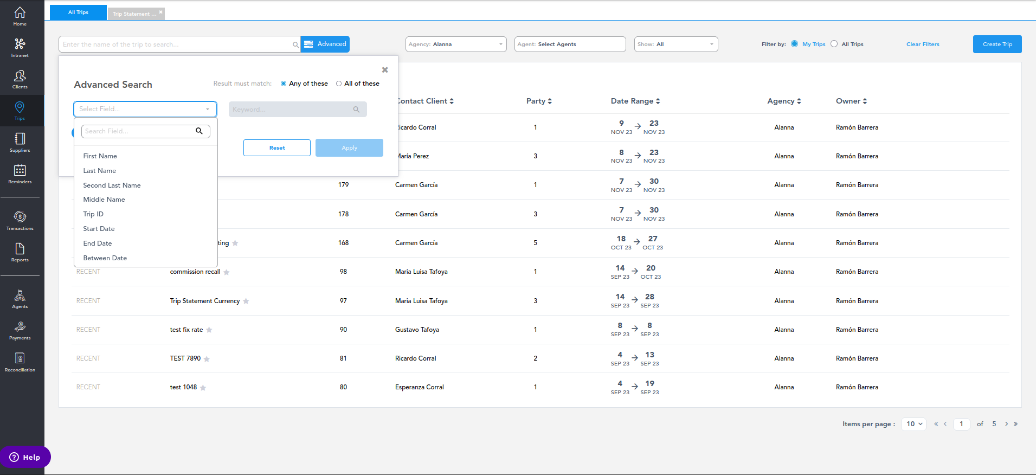Screen dimensions: 1036x475
Task: Open the Payments section
Action: (20, 330)
